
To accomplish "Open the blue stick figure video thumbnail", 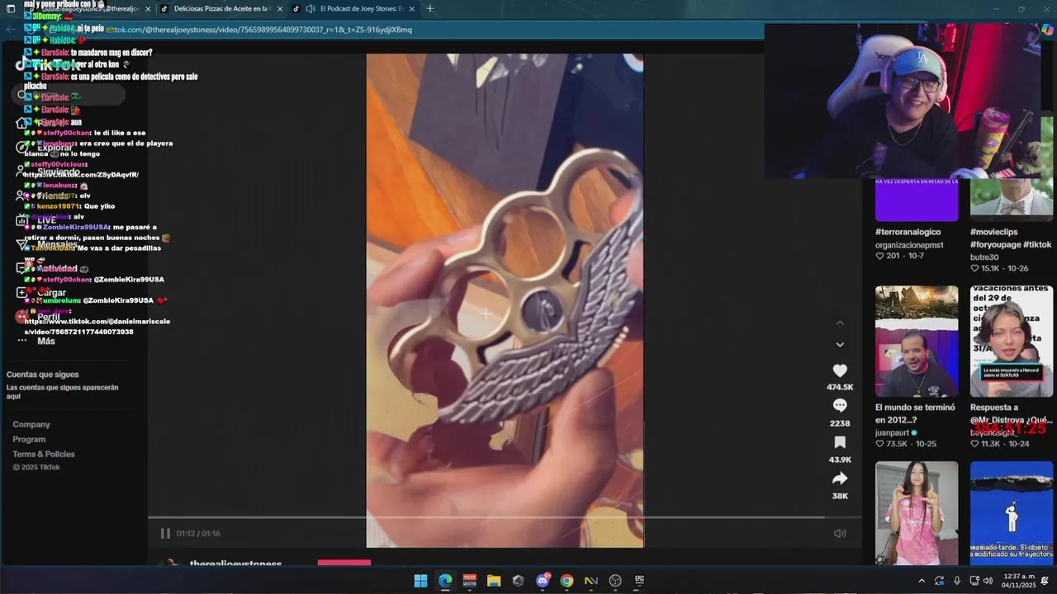I will click(x=1012, y=512).
